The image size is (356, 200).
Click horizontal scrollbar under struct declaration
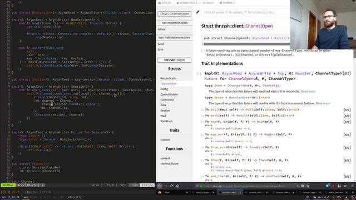(246, 44)
